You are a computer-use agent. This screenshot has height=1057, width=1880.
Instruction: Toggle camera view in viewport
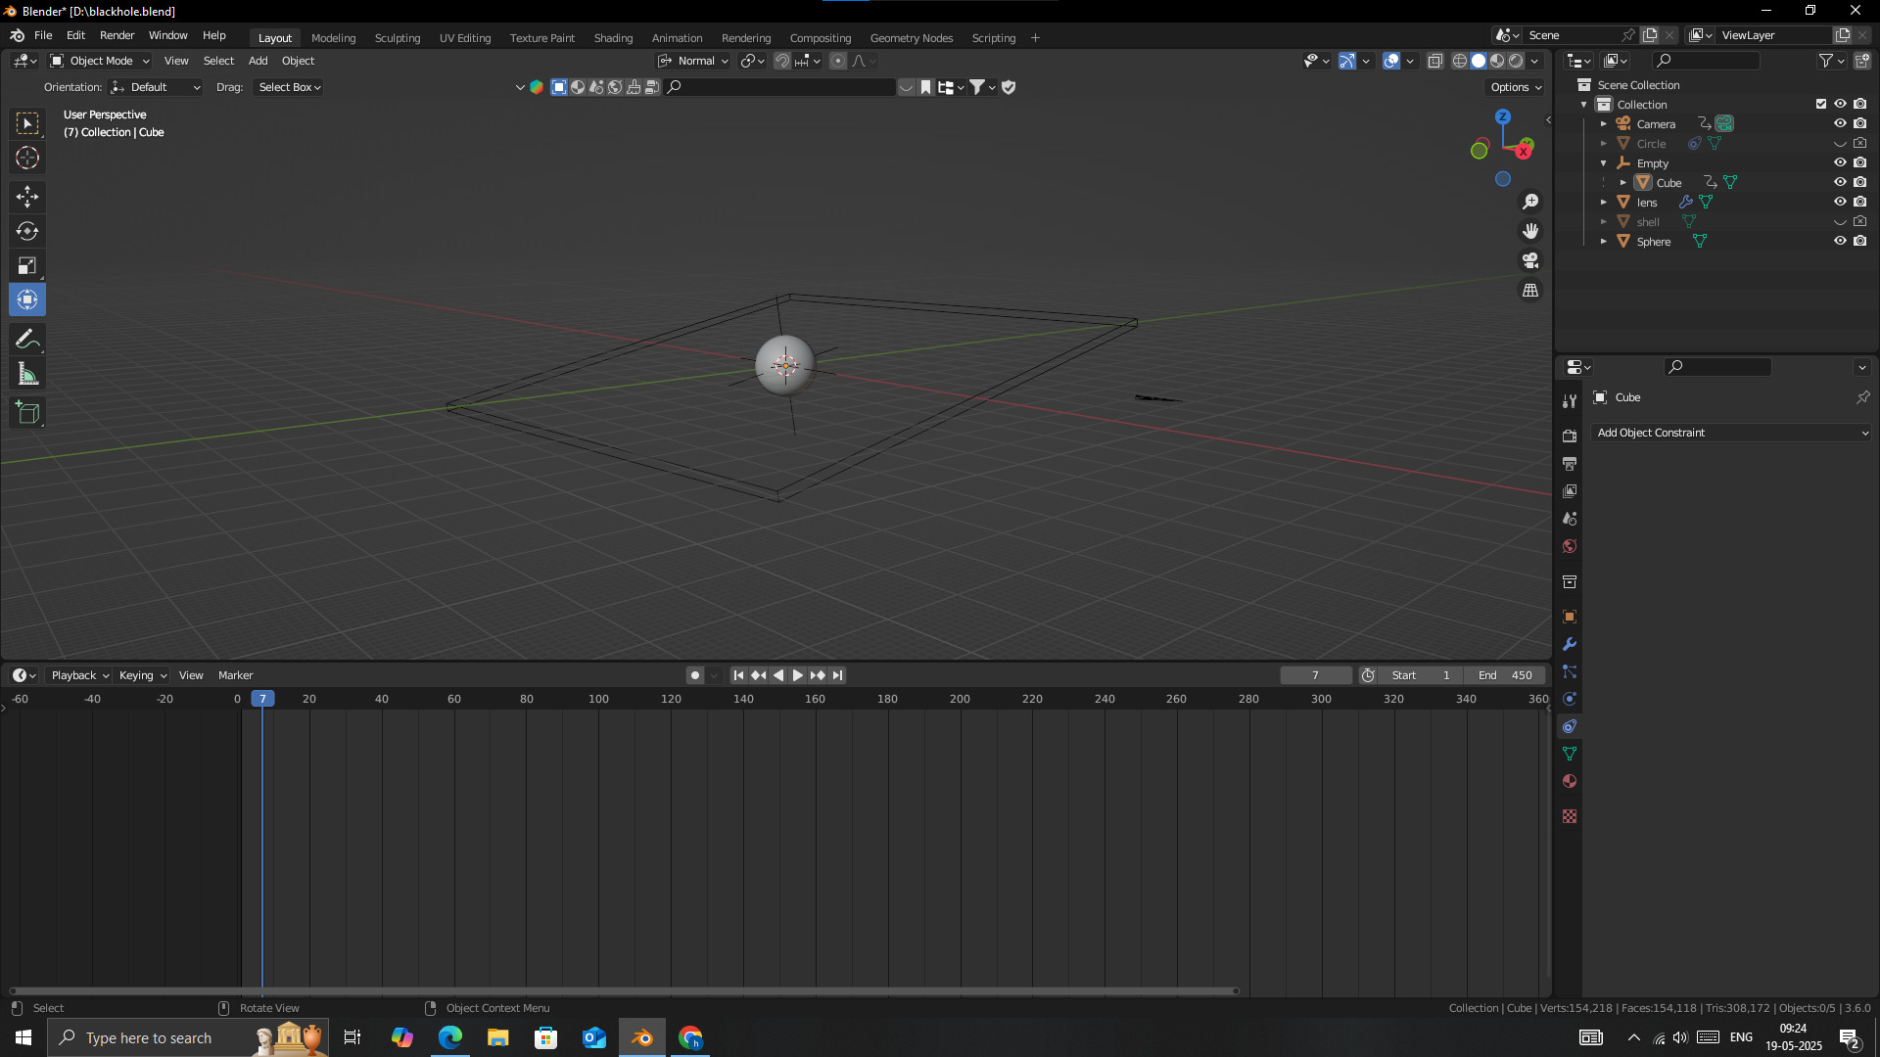[x=1530, y=261]
